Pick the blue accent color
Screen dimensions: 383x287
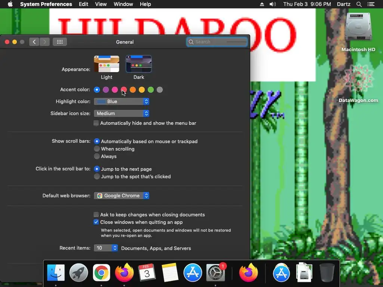coord(97,90)
